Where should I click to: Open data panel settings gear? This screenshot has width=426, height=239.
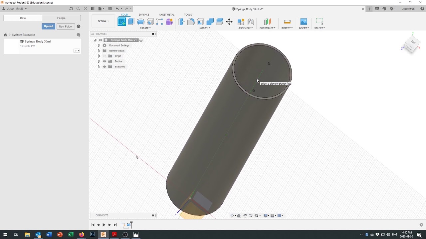coord(79,26)
